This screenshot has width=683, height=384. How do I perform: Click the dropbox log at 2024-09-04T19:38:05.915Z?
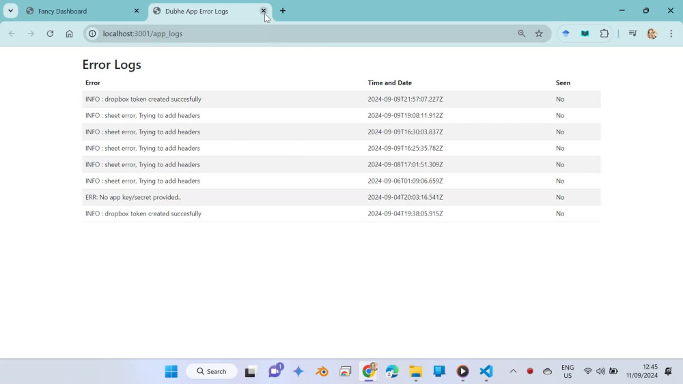tap(143, 213)
